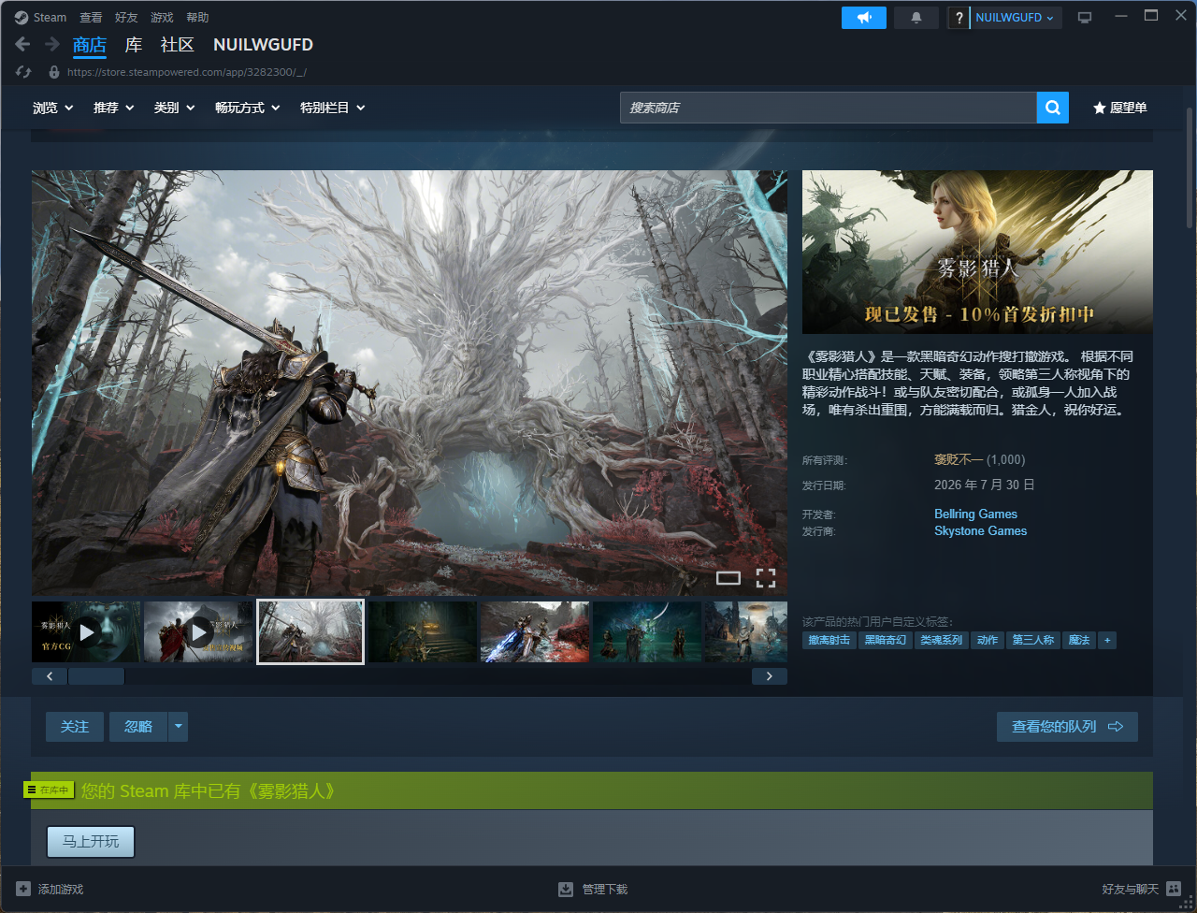
Task: Click the 忽略 ignore button
Action: pos(138,727)
